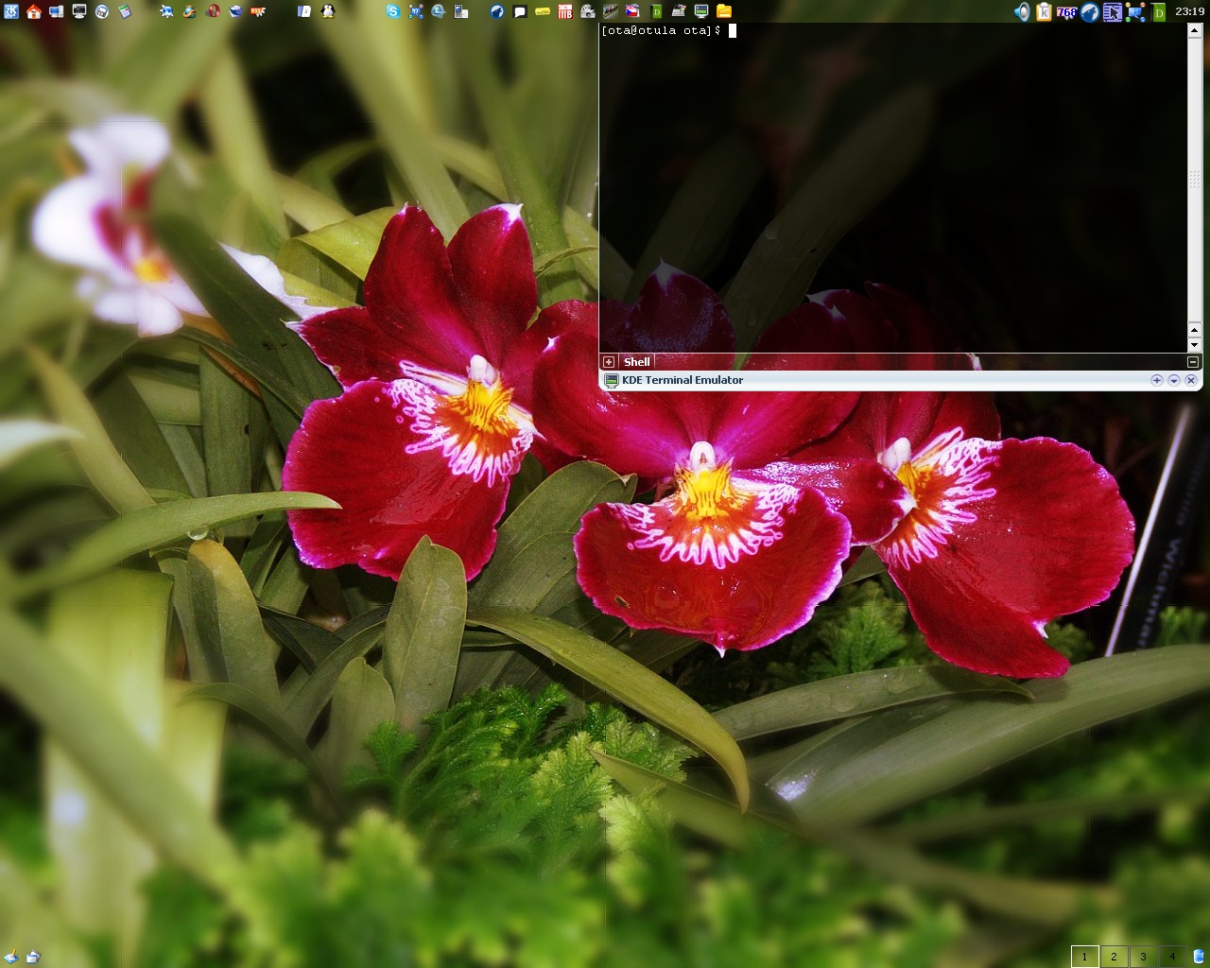The width and height of the screenshot is (1210, 968).
Task: Open the calculator icon in the panel
Action: point(124,11)
